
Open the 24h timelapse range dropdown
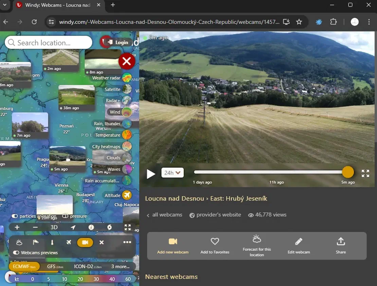click(x=173, y=173)
